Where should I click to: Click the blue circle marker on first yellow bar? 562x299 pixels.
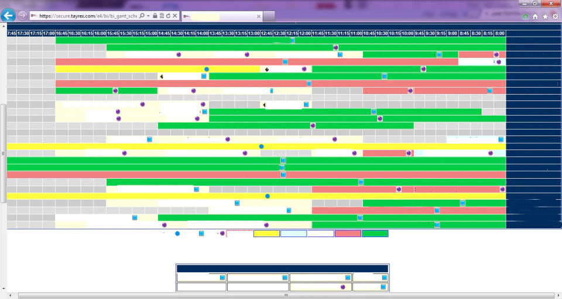pyautogui.click(x=207, y=69)
